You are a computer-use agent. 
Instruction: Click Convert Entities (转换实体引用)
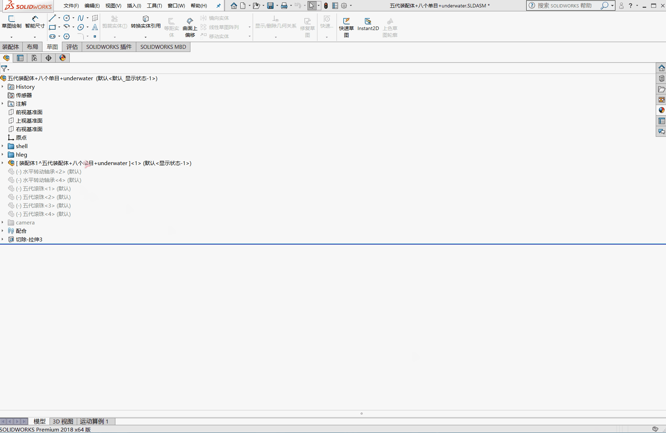point(145,22)
